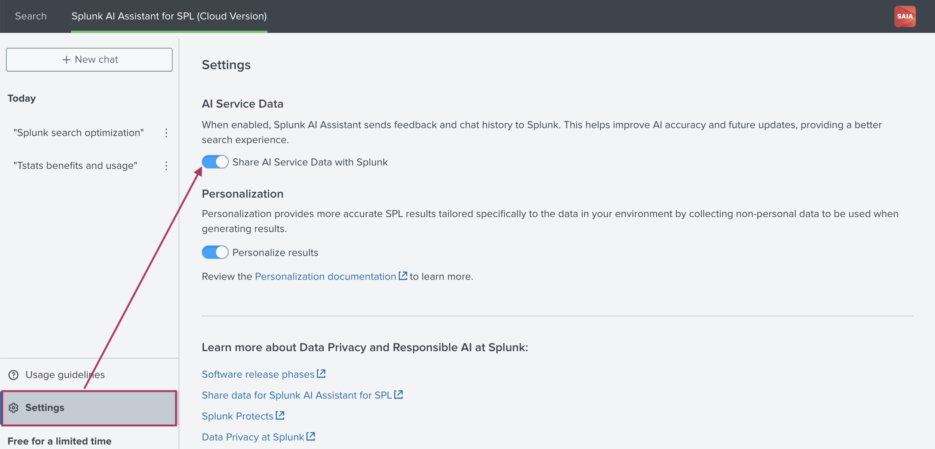Click external link icon next to Personalization documentation
Viewport: 935px width, 449px height.
click(x=403, y=276)
